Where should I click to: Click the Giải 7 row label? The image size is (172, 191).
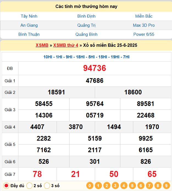click(10, 174)
